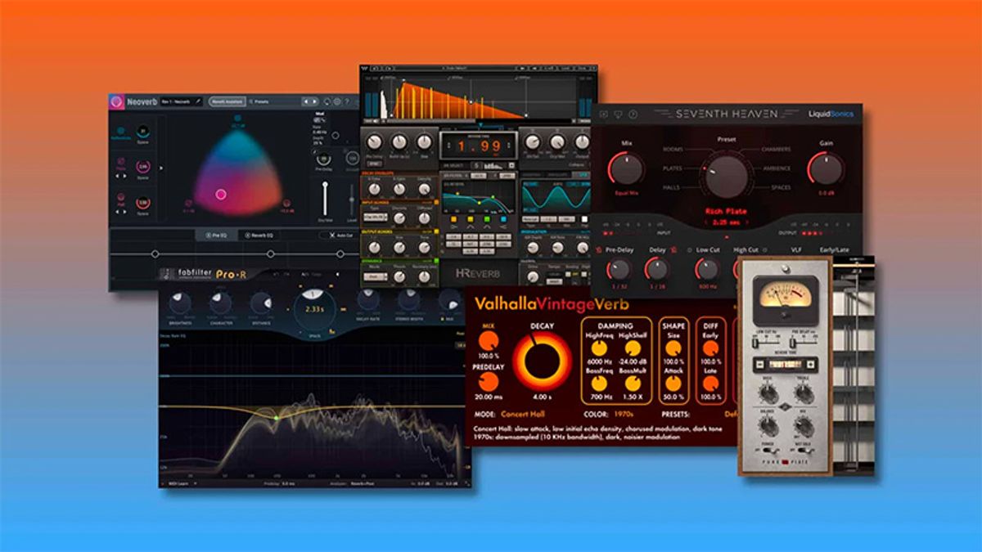Screen dimensions: 982x552
Task: Click the H-Reverb Build Up knob
Action: pyautogui.click(x=399, y=142)
